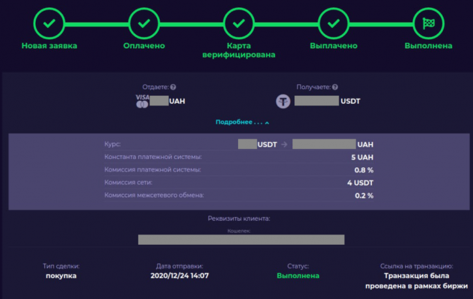Click the Выплачено step label
The height and width of the screenshot is (299, 473).
tap(333, 46)
